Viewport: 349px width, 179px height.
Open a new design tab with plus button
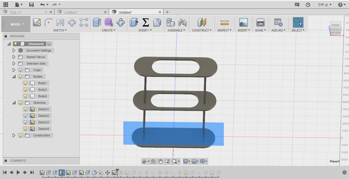pyautogui.click(x=167, y=12)
